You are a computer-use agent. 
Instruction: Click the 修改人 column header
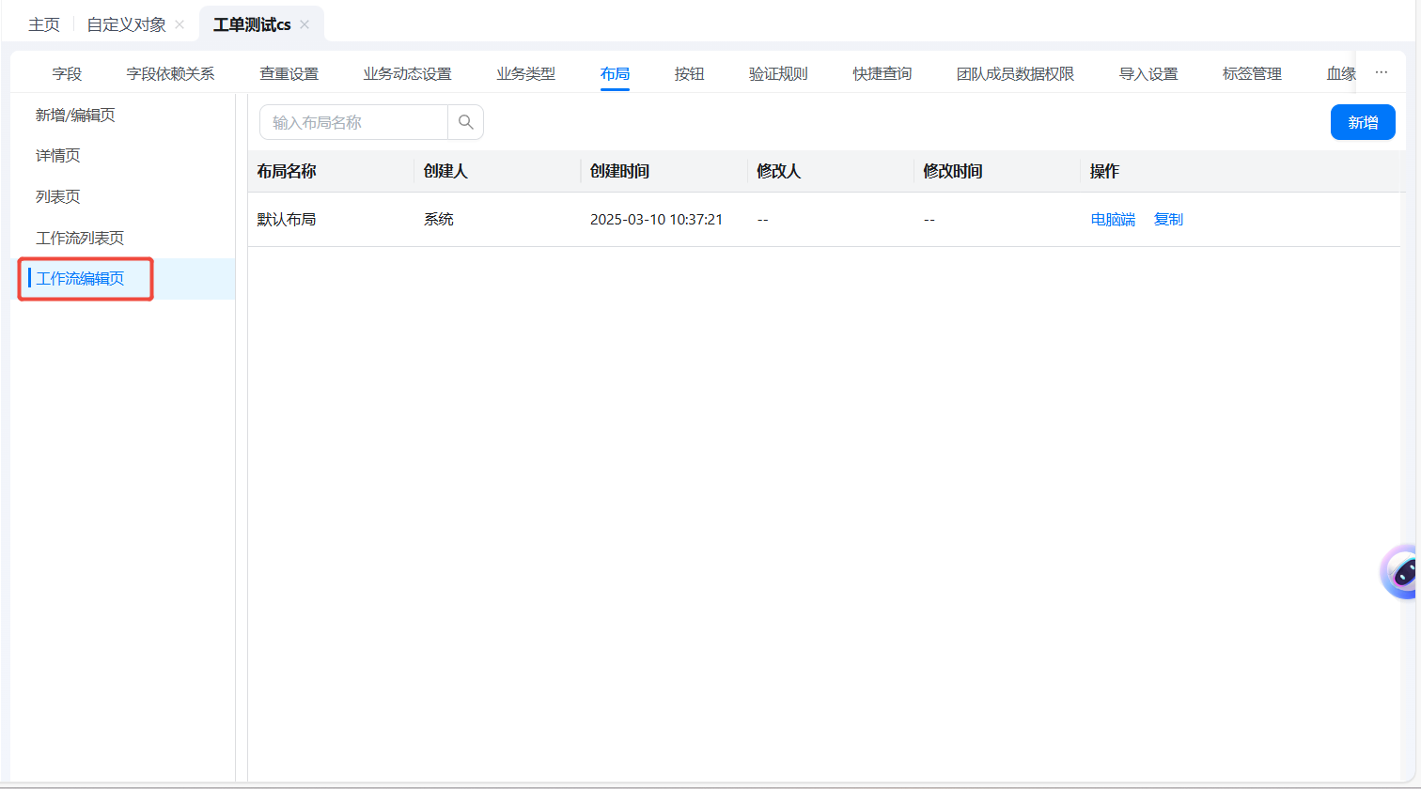(778, 171)
